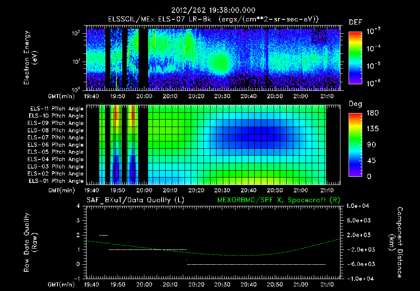Click the timestamp title 2012/262 19:38:00.000
Screen dimensions: 420x291
(213, 10)
